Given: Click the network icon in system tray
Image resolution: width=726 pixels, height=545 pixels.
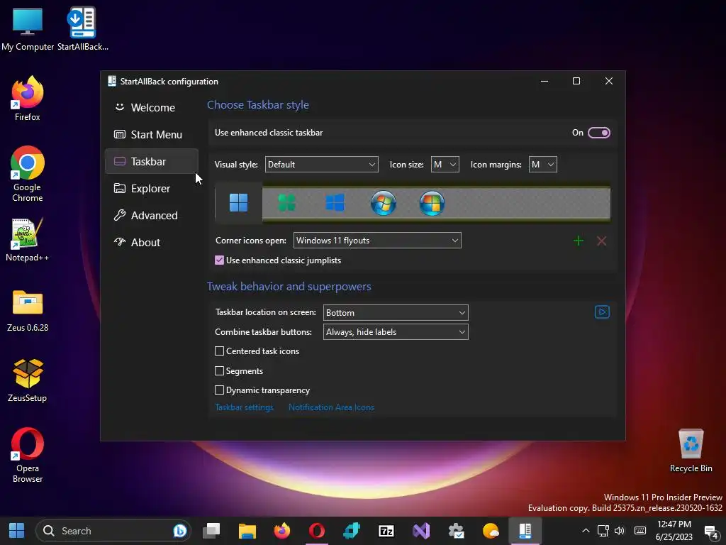Looking at the screenshot, I should (603, 531).
